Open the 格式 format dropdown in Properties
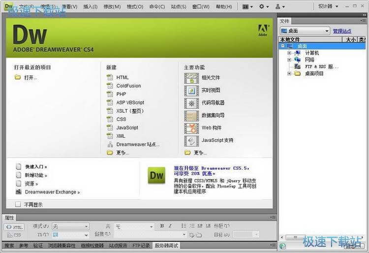369x253 pixels. (70, 226)
